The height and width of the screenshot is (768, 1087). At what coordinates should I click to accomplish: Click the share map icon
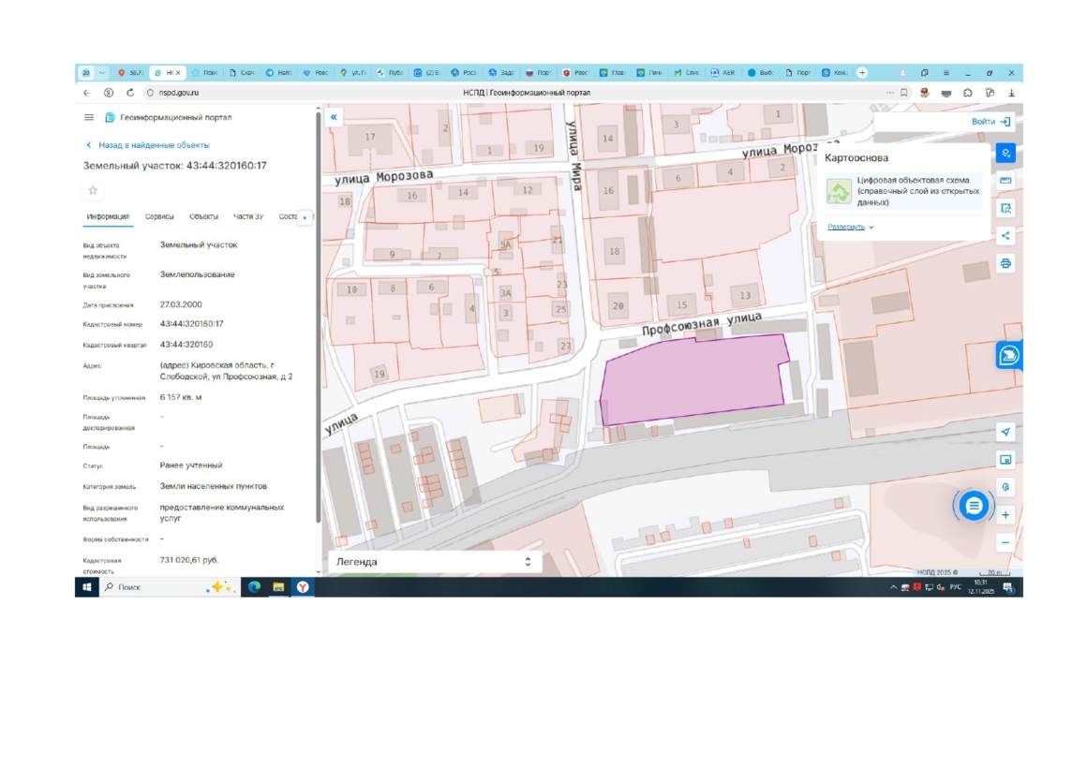[1005, 236]
